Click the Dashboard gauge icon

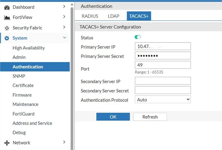[7, 7]
